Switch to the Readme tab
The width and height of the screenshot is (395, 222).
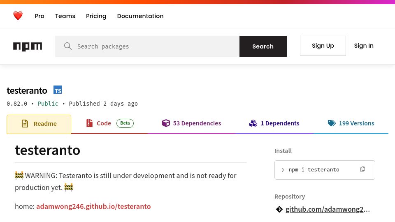39,124
